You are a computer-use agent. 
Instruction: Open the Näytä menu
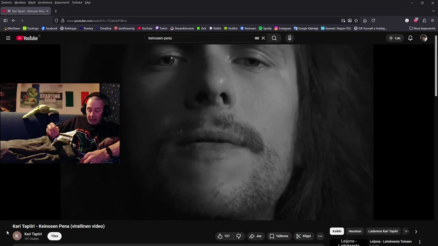pos(32,2)
